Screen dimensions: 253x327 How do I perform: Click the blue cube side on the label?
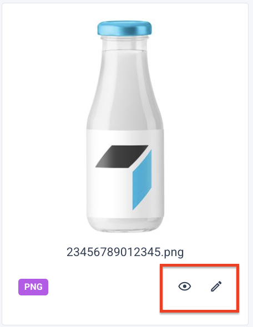tap(142, 180)
